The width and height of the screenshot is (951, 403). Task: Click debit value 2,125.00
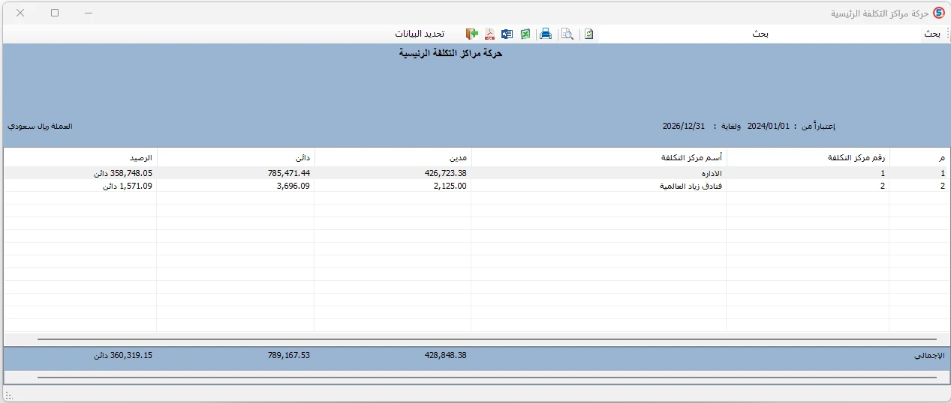pyautogui.click(x=450, y=186)
